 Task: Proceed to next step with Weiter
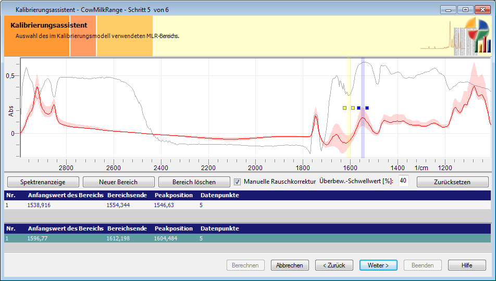click(x=378, y=265)
